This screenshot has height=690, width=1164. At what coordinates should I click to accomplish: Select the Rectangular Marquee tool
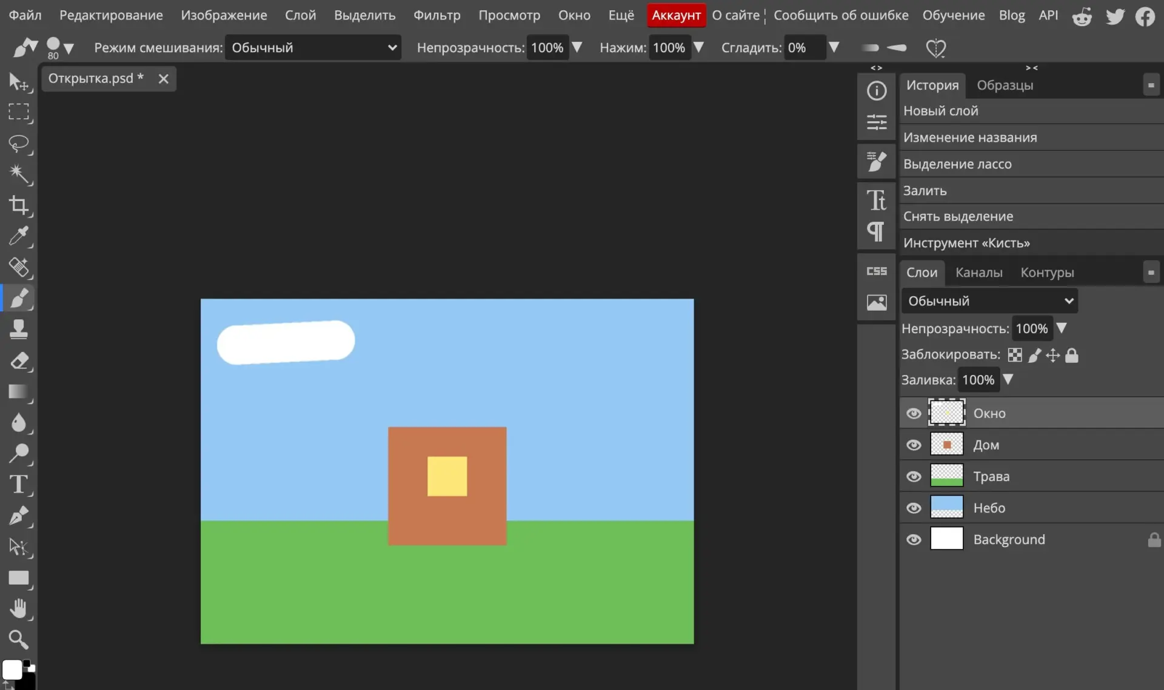click(x=19, y=112)
